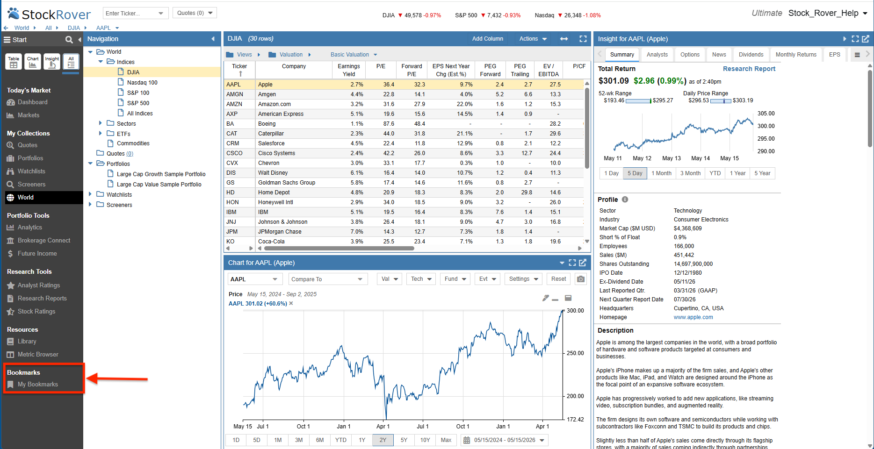
Task: Click the search magnifier in Start bar
Action: point(69,40)
